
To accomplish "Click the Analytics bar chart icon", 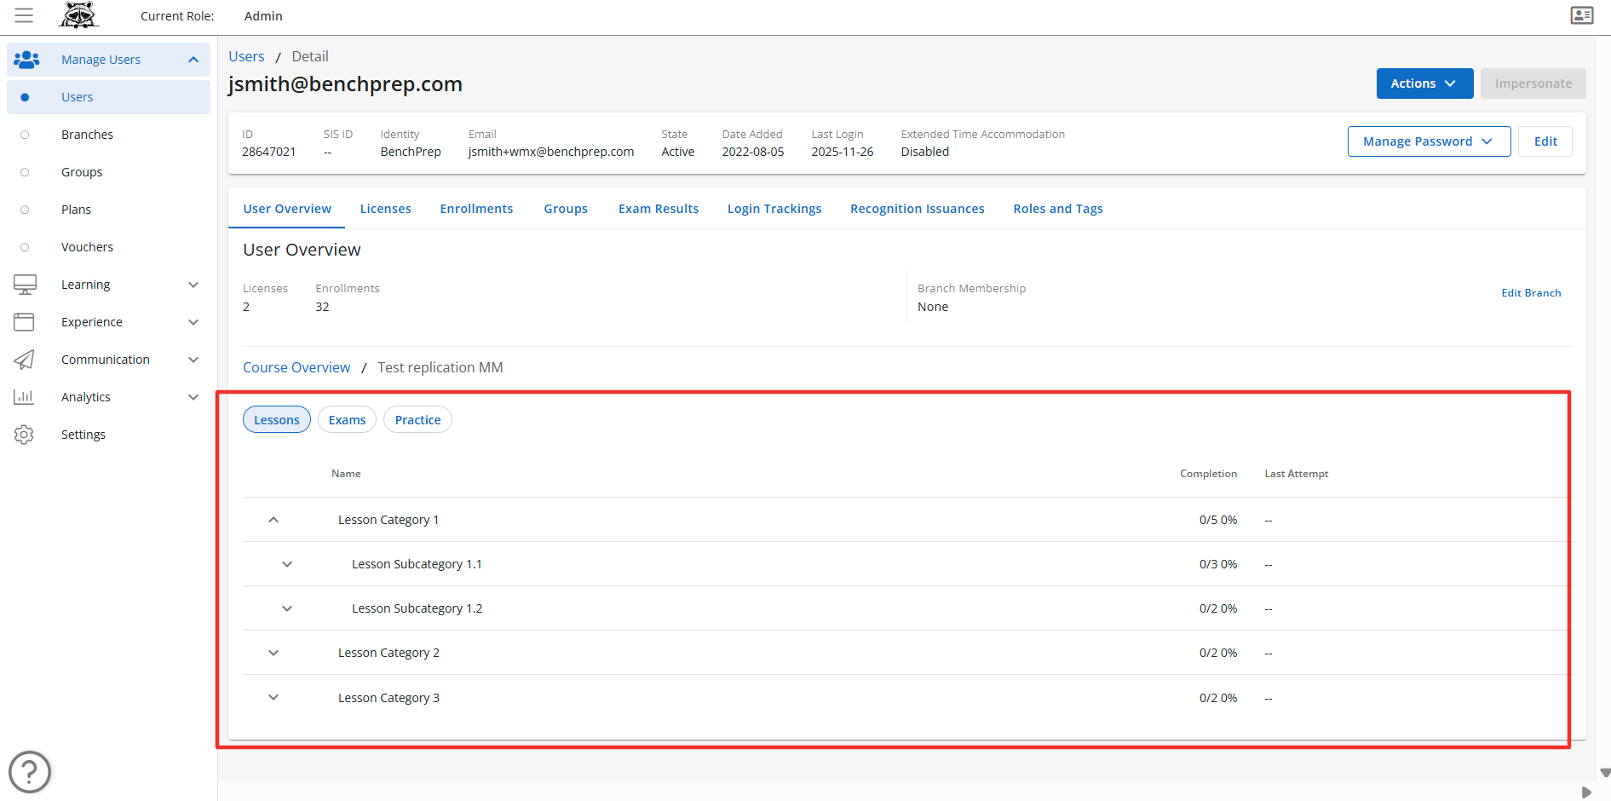I will click(24, 397).
